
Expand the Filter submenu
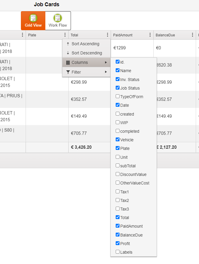(x=86, y=72)
